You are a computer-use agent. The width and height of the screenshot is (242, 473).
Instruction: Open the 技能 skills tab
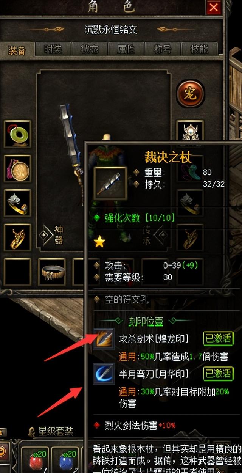pos(199,49)
